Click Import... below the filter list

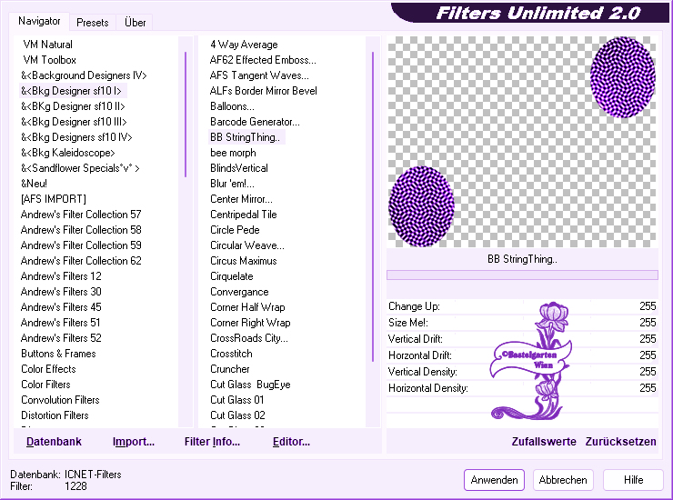point(134,442)
